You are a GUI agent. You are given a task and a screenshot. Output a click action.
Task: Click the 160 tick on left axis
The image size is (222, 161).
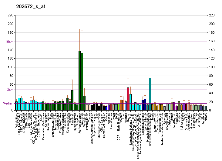coord(10,41)
